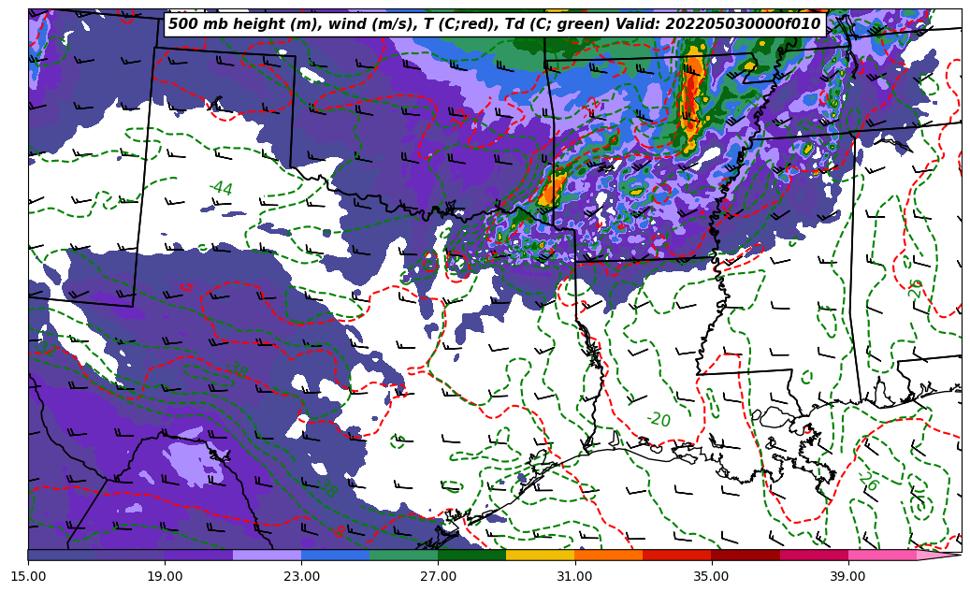Image resolution: width=970 pixels, height=592 pixels.
Task: Click the 15.00 colorbar tick label
Action: (x=28, y=576)
